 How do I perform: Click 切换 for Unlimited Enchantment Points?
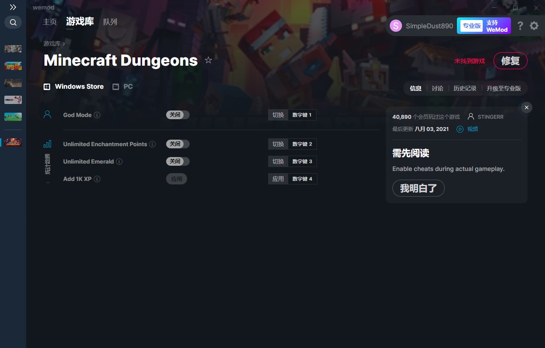click(278, 144)
